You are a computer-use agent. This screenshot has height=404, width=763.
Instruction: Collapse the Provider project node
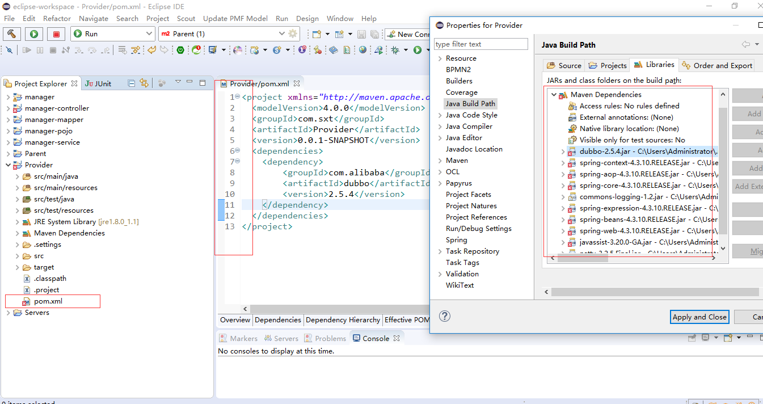pyautogui.click(x=8, y=165)
